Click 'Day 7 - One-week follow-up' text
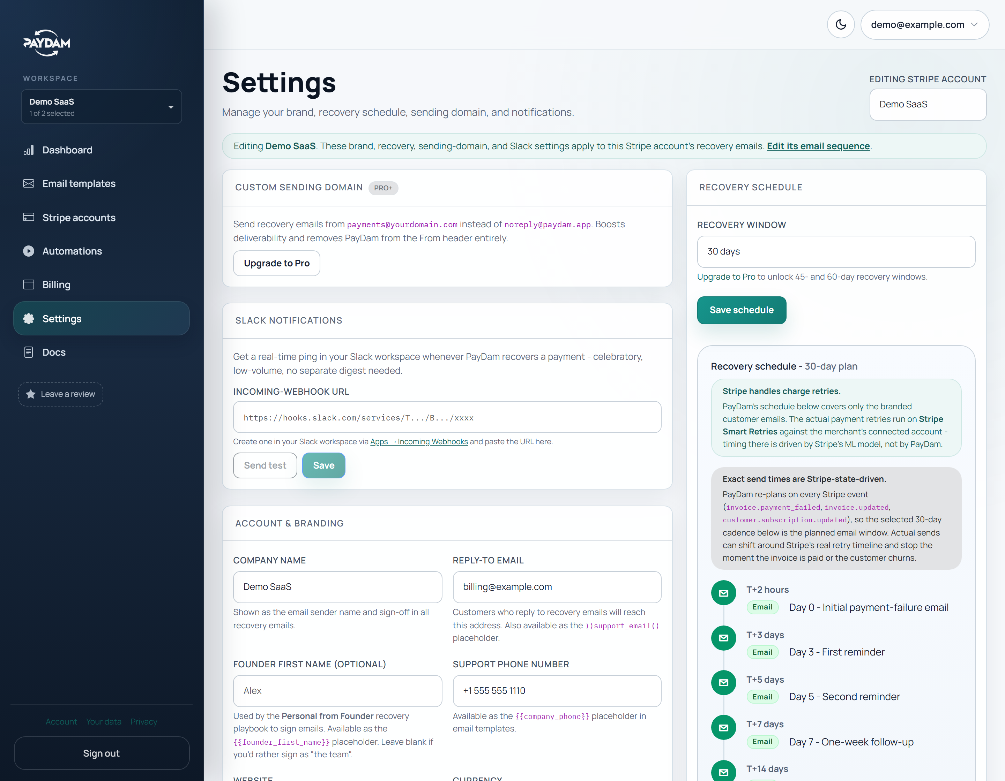Image resolution: width=1005 pixels, height=781 pixels. [x=851, y=742]
